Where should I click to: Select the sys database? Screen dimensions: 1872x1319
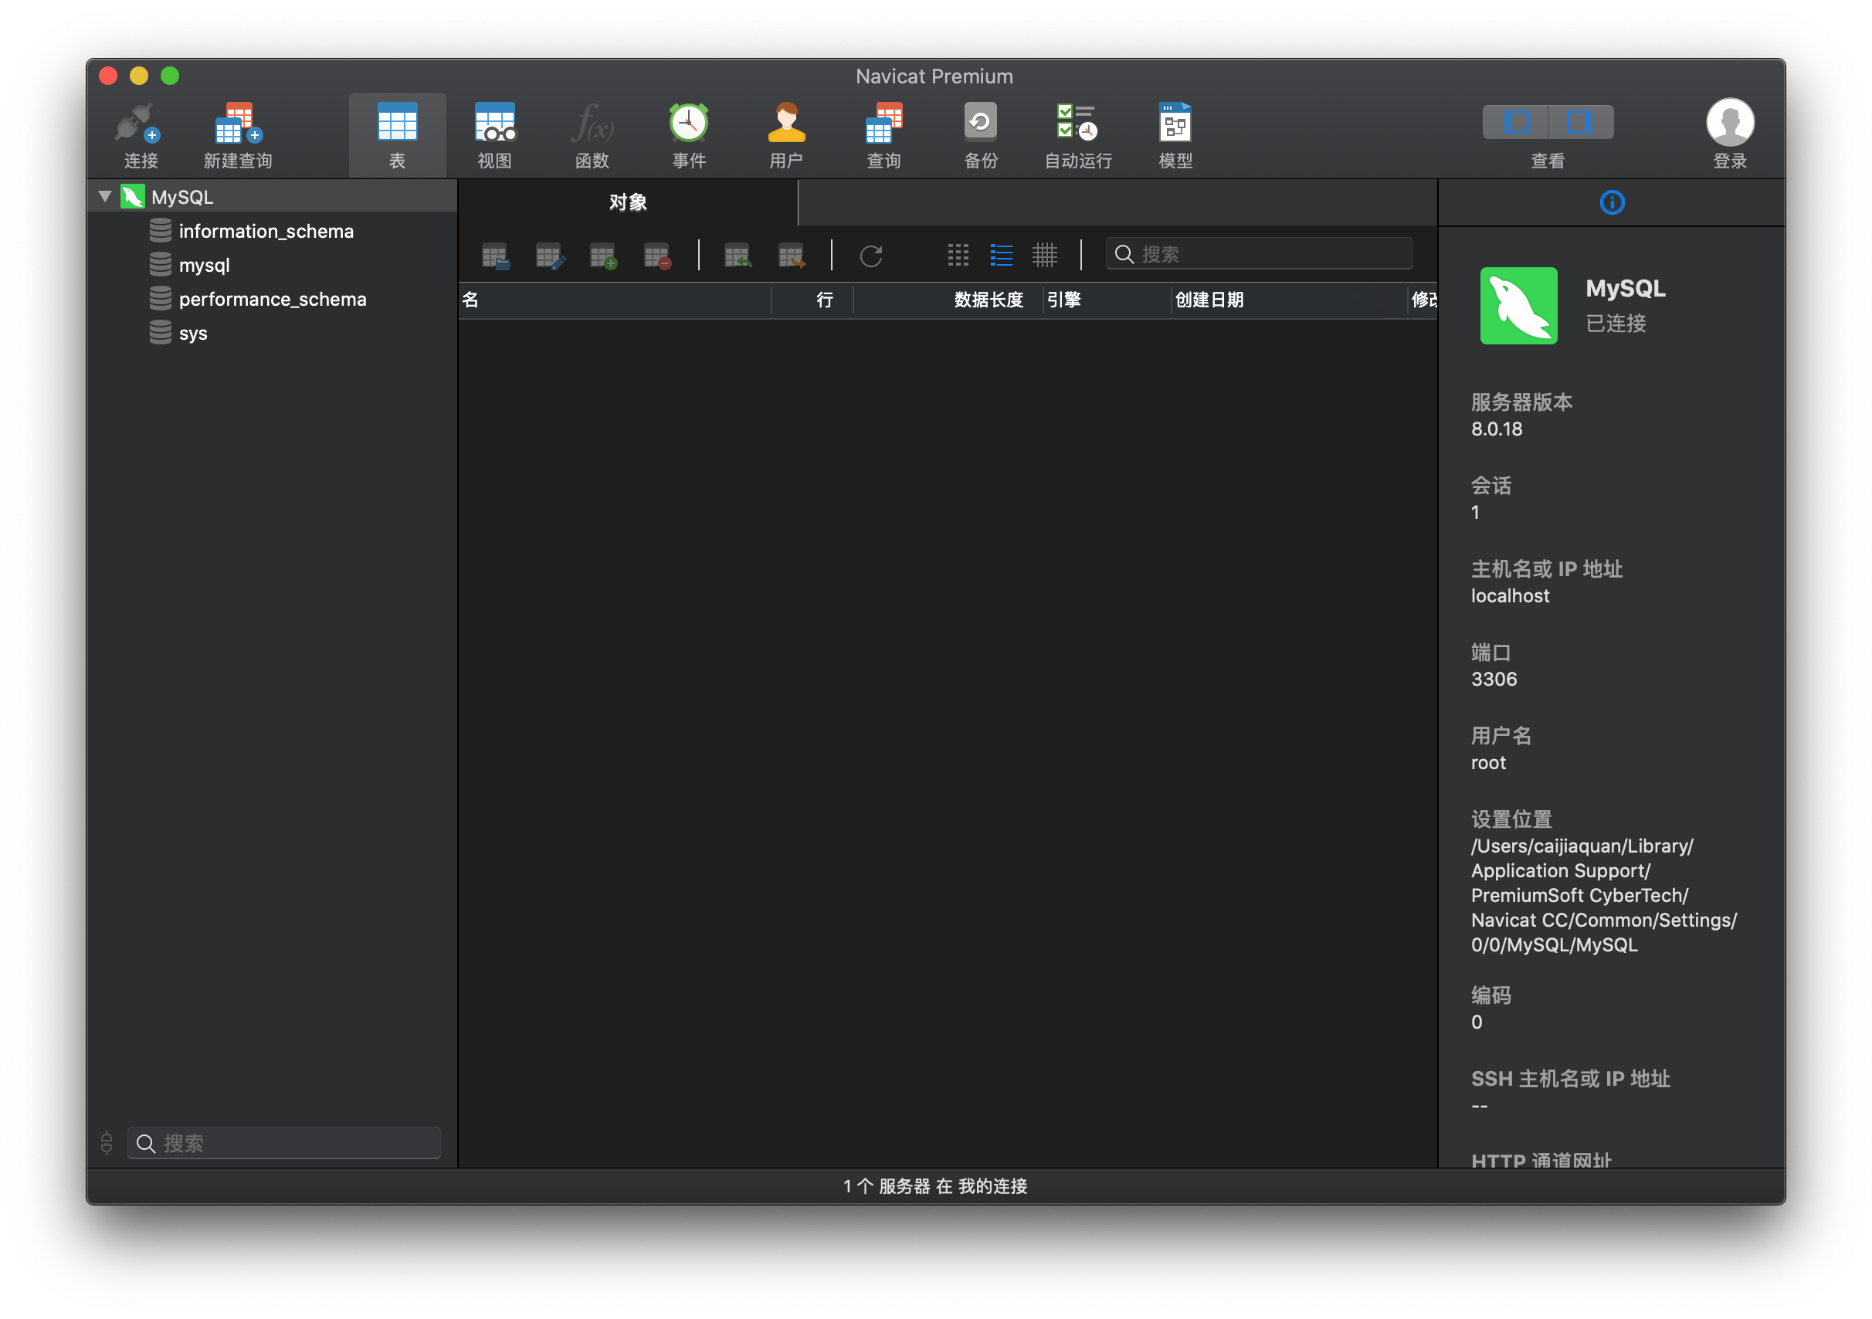tap(192, 334)
